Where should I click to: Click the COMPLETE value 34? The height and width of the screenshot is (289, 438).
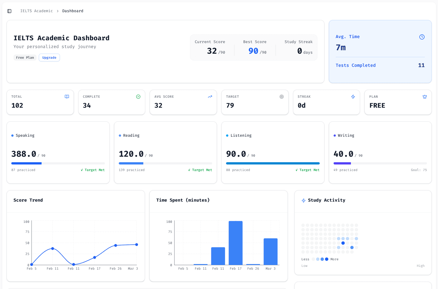tap(87, 105)
